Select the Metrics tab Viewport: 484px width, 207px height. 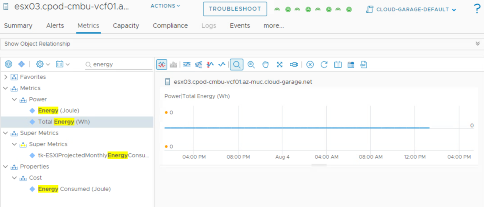(x=88, y=26)
